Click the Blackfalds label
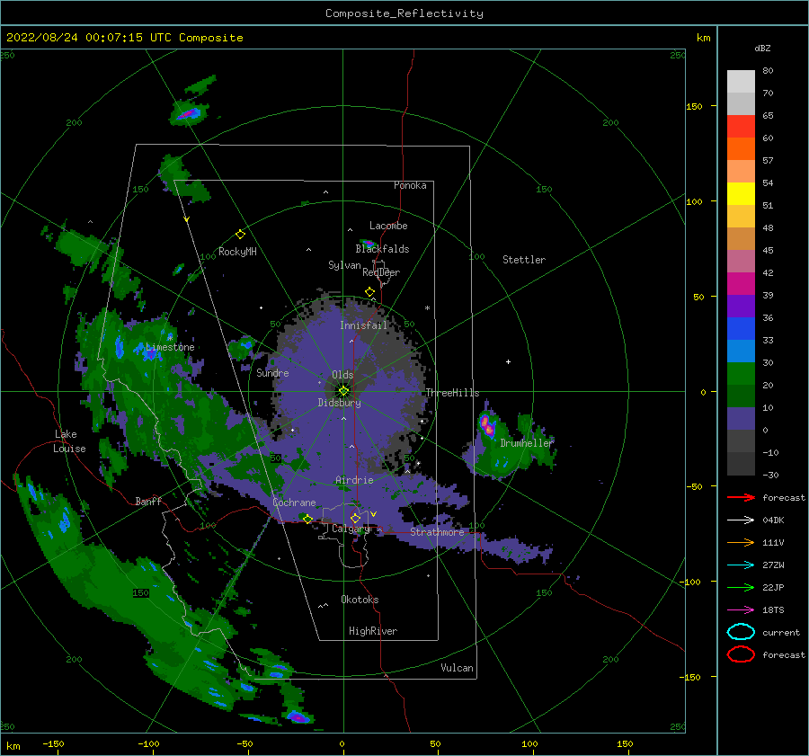The height and width of the screenshot is (756, 809). [382, 249]
